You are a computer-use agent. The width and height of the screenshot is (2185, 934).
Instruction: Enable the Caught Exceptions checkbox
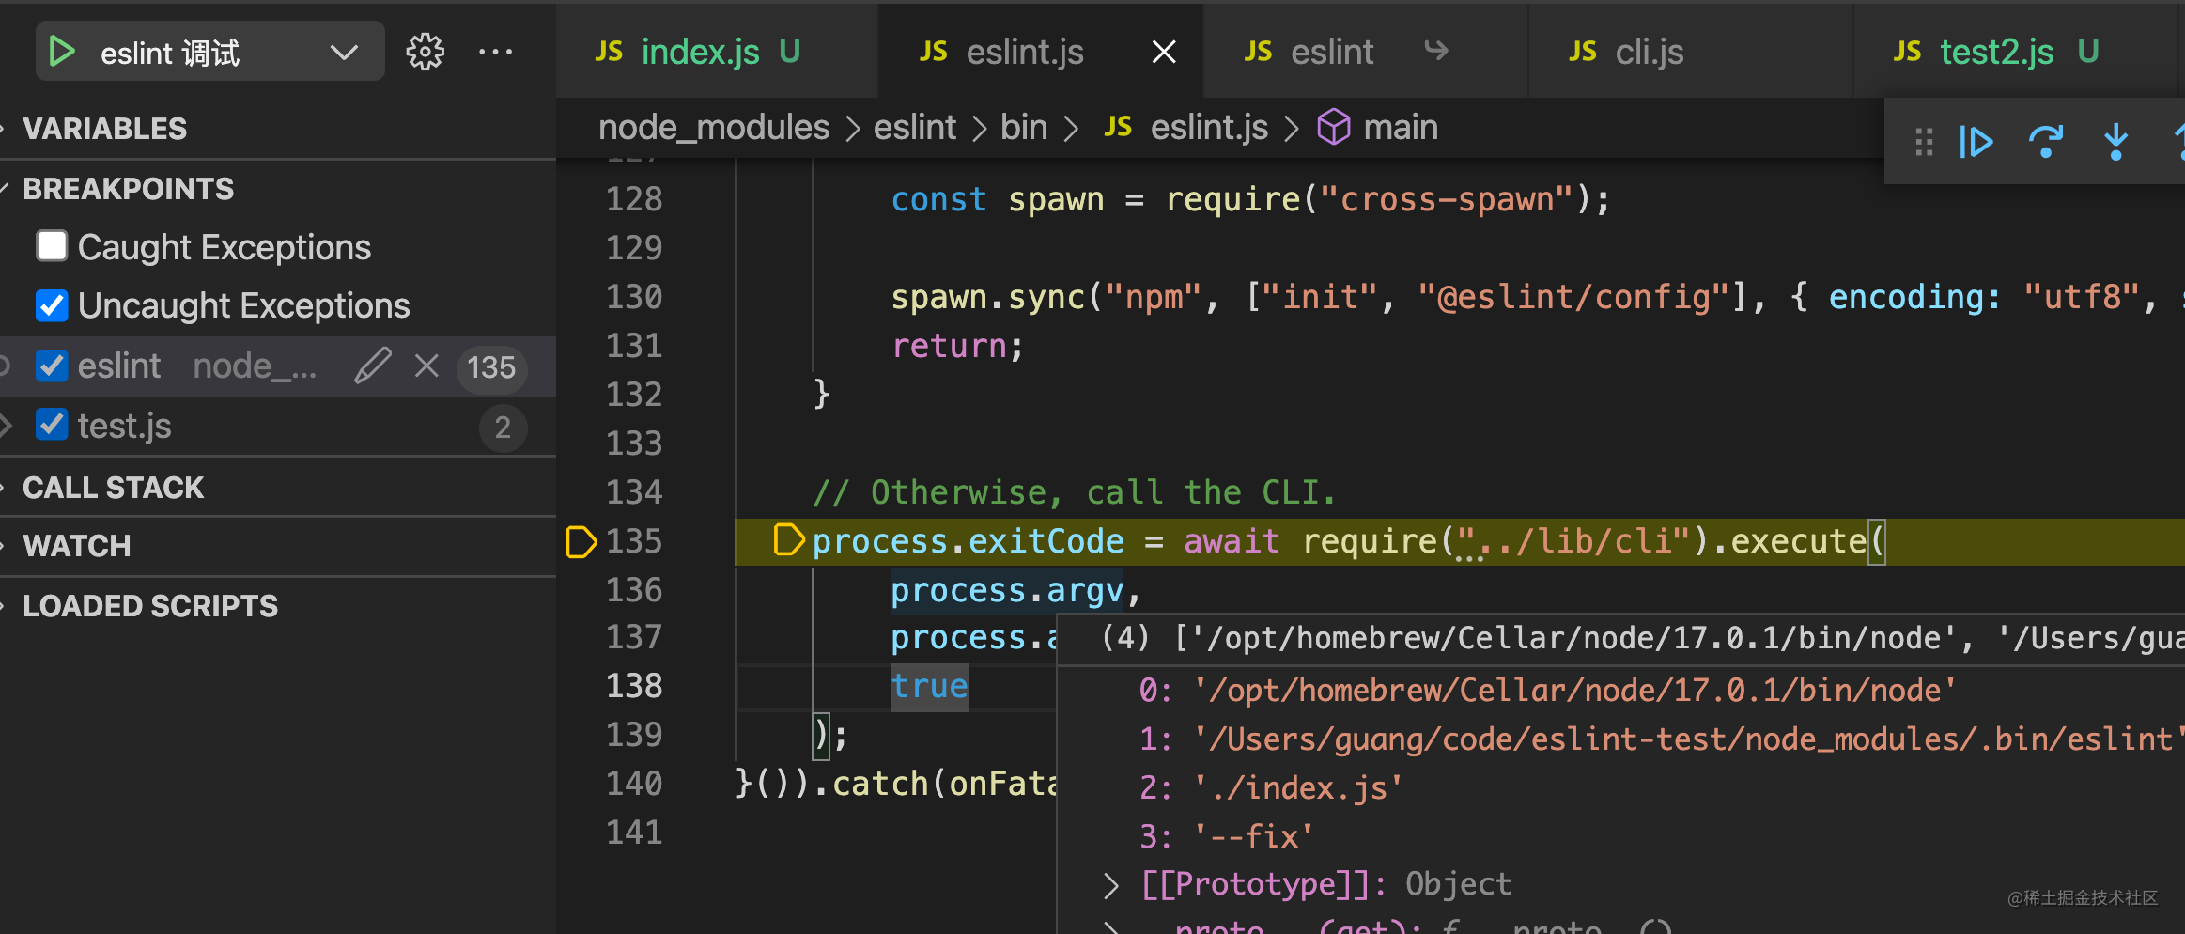point(52,246)
